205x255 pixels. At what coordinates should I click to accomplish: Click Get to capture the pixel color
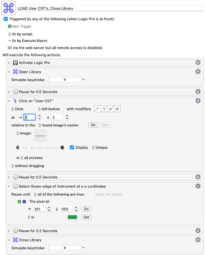click(86, 217)
